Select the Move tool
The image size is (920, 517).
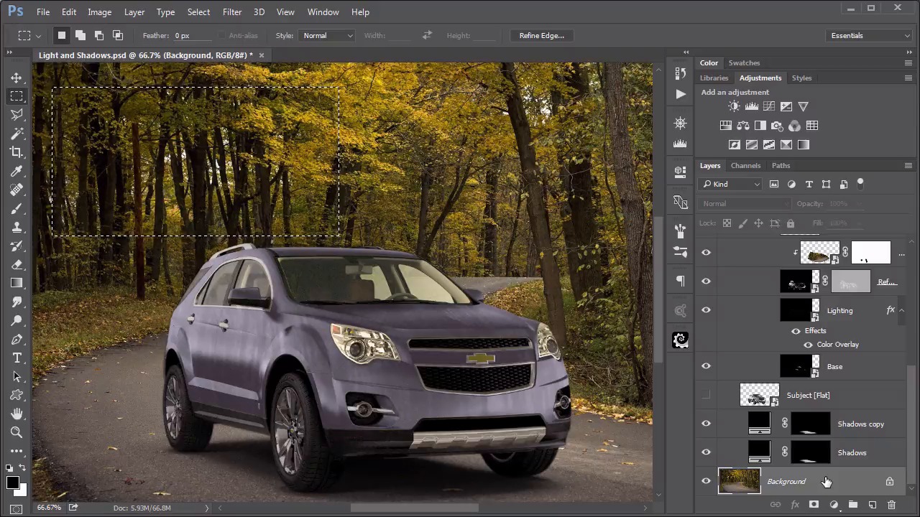pos(17,78)
